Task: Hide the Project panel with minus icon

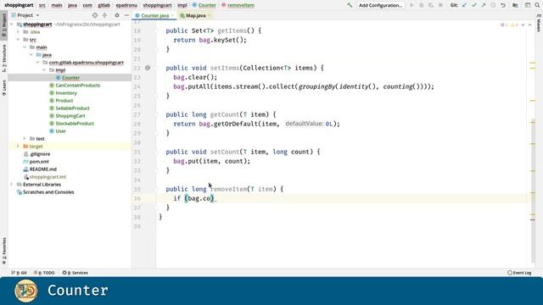Action: click(x=126, y=15)
